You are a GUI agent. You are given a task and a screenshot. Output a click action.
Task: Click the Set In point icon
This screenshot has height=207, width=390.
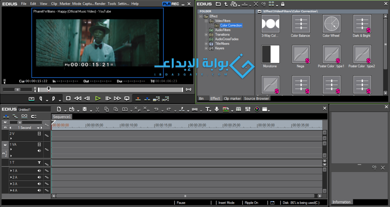pyautogui.click(x=41, y=99)
